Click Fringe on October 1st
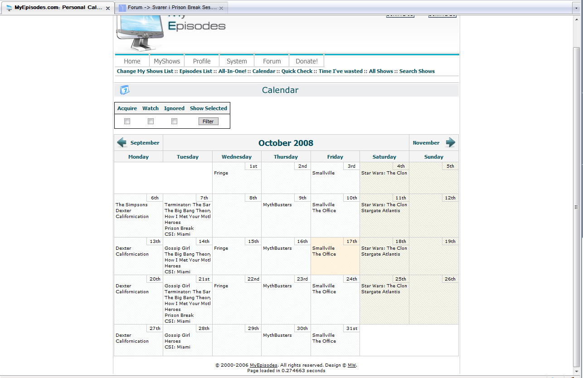Image resolution: width=583 pixels, height=378 pixels. (221, 173)
